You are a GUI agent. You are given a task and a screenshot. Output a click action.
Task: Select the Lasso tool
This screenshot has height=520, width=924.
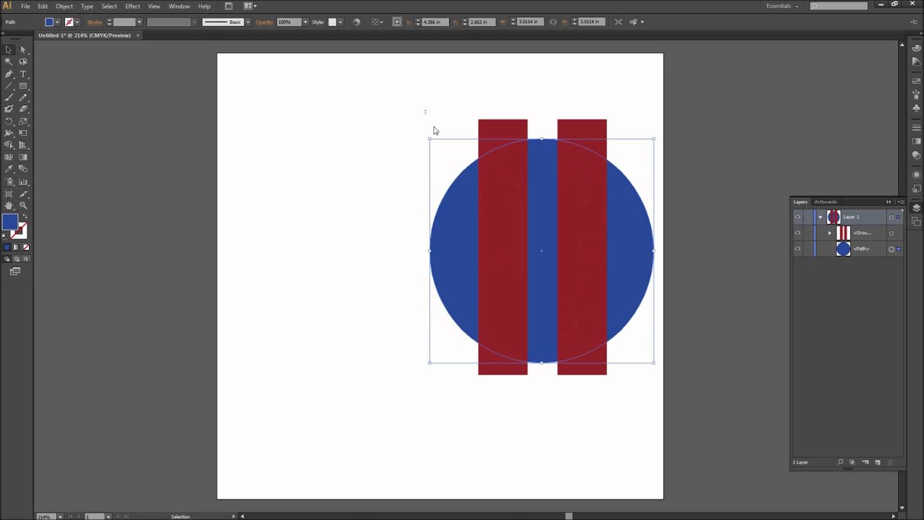(x=23, y=61)
